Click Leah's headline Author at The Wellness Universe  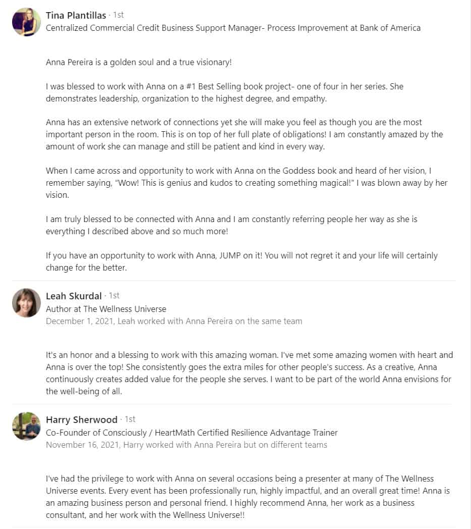click(x=106, y=309)
